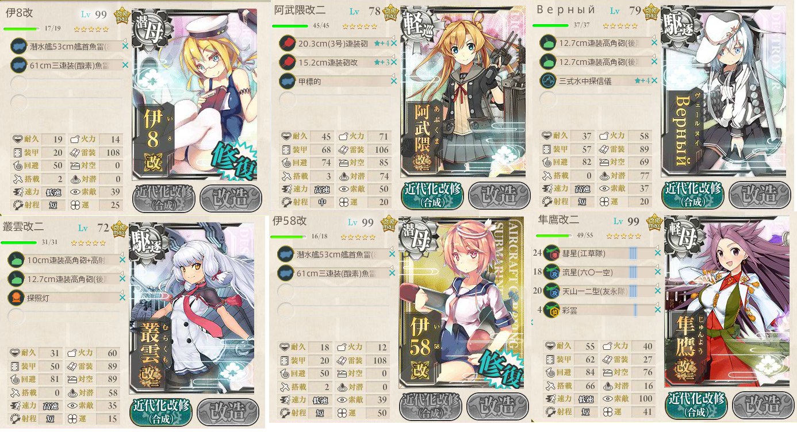This screenshot has height=432, width=797.
Task: Click the torpedo icon beside 甲標的
Action: pos(287,81)
